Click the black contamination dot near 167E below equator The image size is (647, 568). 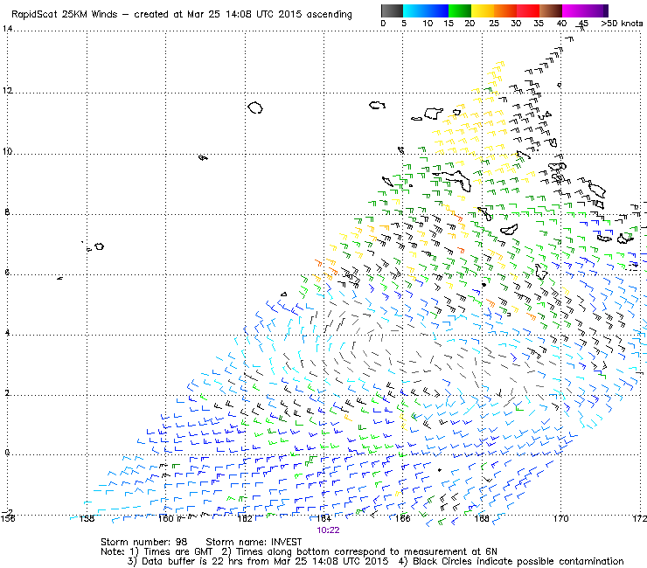[440, 470]
